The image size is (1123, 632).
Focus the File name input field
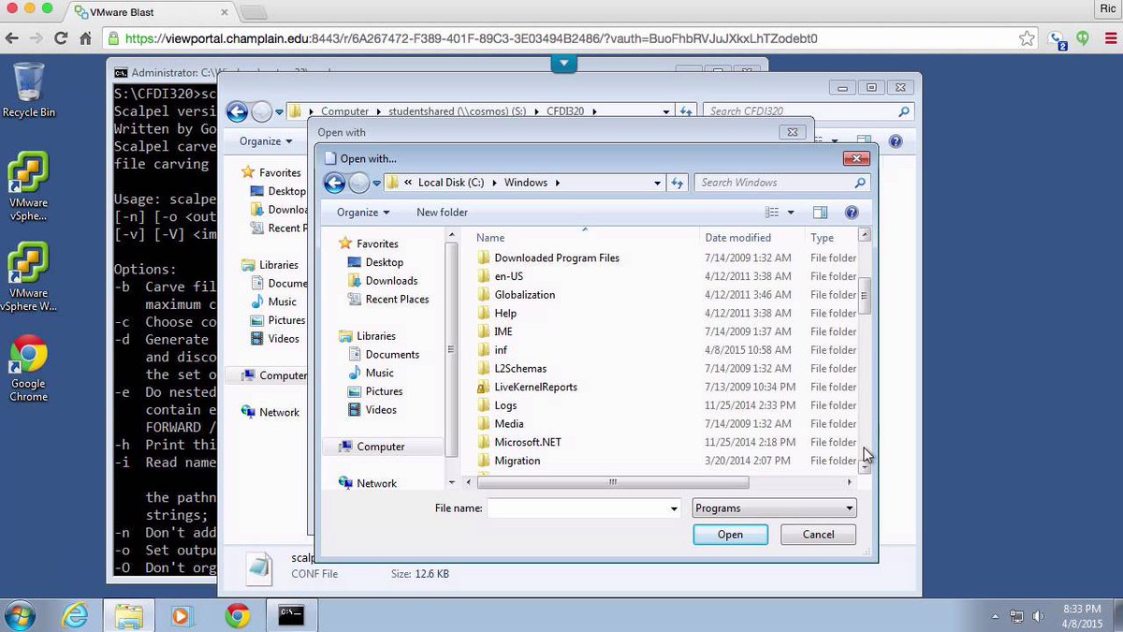coord(577,508)
